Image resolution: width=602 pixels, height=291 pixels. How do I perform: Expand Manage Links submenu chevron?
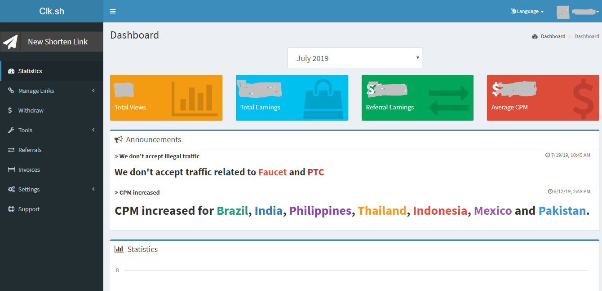[x=93, y=91]
